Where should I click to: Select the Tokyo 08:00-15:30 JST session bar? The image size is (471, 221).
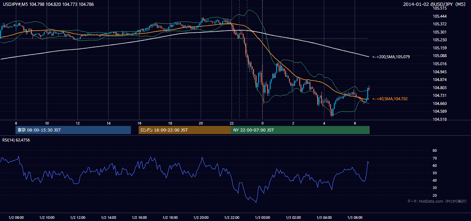pyautogui.click(x=73, y=130)
